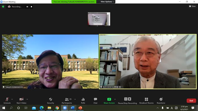This screenshot has height=111, width=198.
Task: Open PowerPoint from the taskbar
Action: pos(80,108)
